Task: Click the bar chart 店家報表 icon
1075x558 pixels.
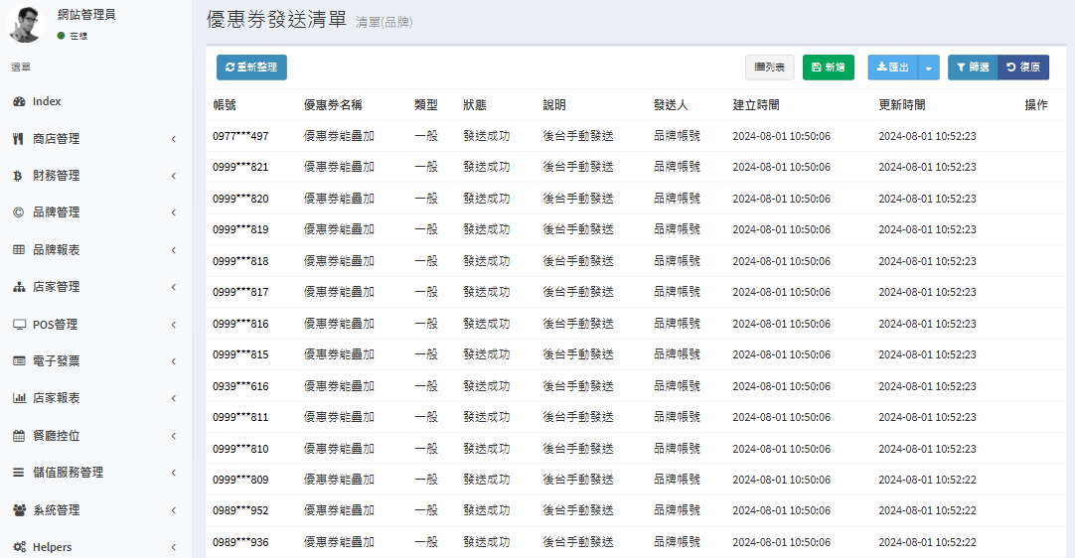Action: [18, 398]
